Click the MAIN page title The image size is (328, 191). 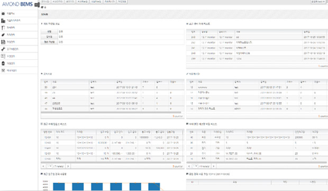point(44,14)
